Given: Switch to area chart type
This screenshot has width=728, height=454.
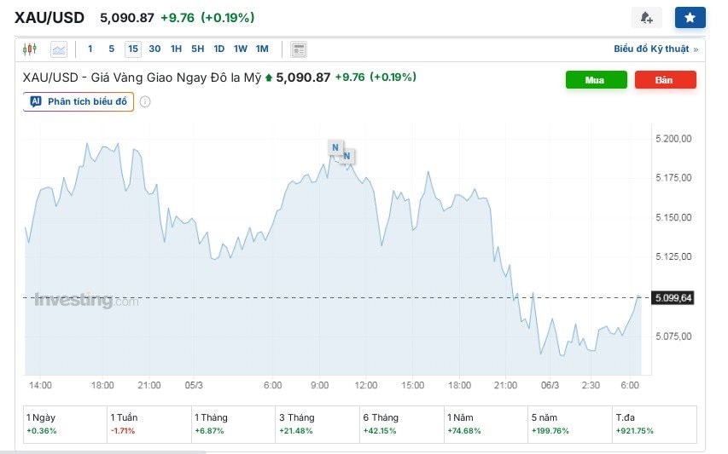Looking at the screenshot, I should click(59, 49).
